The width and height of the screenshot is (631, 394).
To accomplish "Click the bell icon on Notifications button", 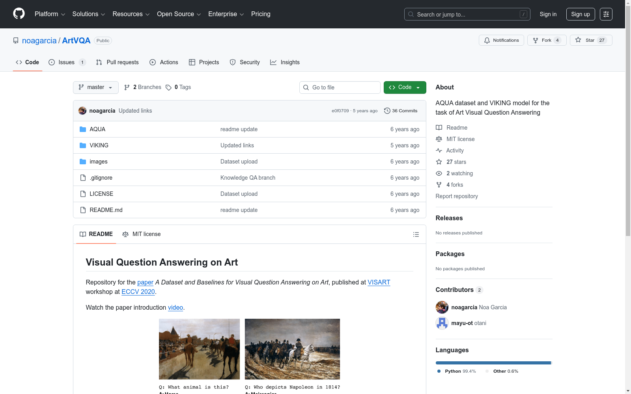I will [x=487, y=40].
